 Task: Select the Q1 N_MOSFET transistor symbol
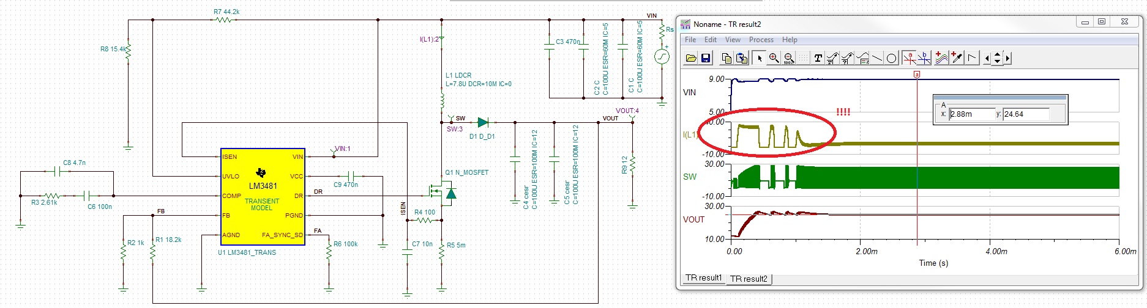tap(442, 194)
